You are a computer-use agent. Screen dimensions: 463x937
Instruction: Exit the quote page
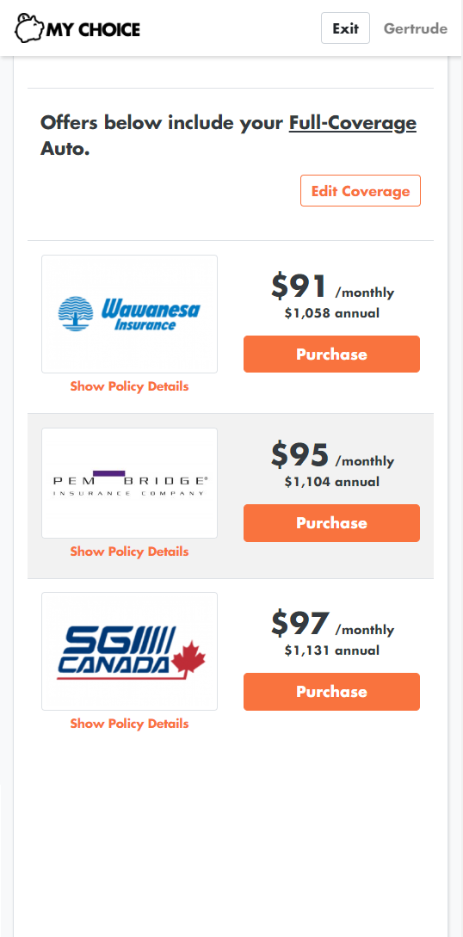pos(345,28)
